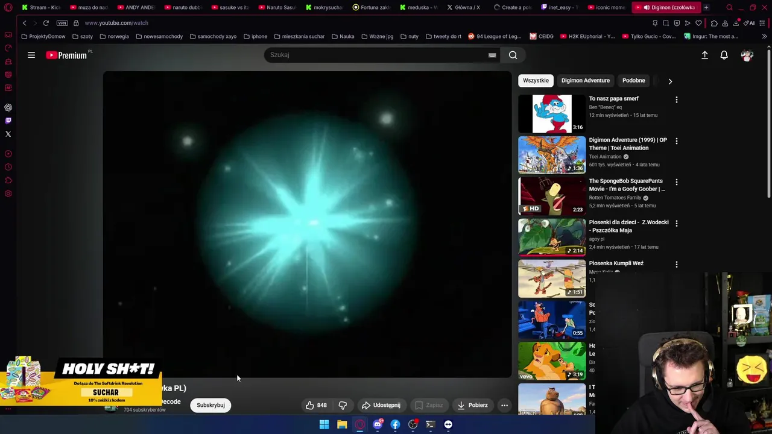
Task: Open the upload video icon
Action: (x=704, y=55)
